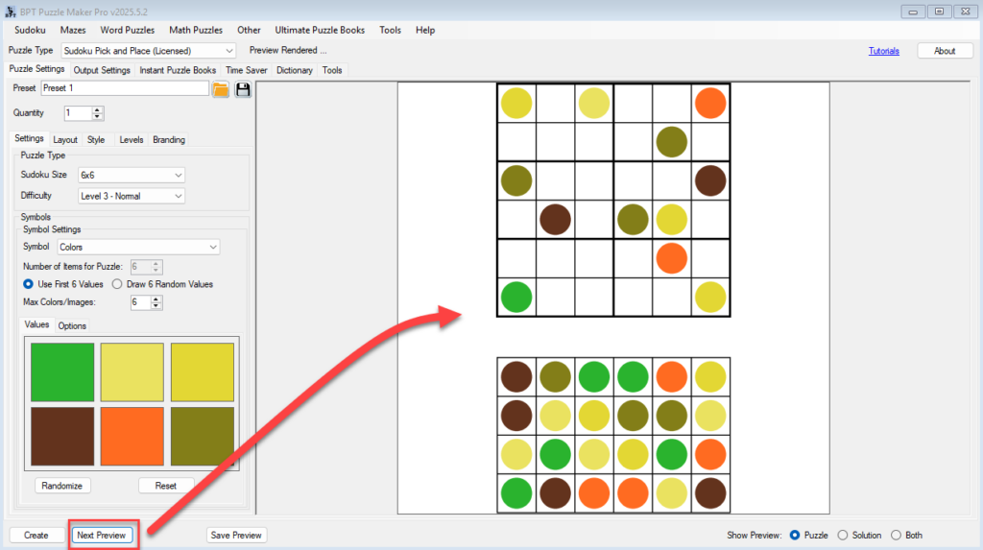Open the Tutorials link
983x550 pixels.
883,51
